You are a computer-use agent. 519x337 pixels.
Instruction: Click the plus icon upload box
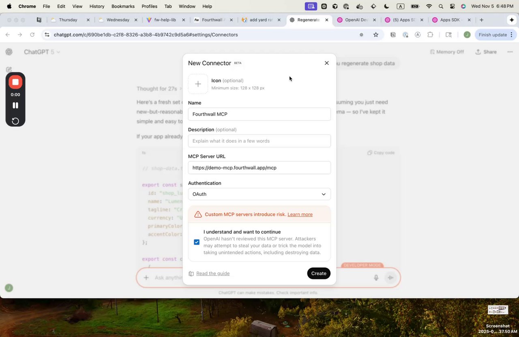[x=198, y=84]
